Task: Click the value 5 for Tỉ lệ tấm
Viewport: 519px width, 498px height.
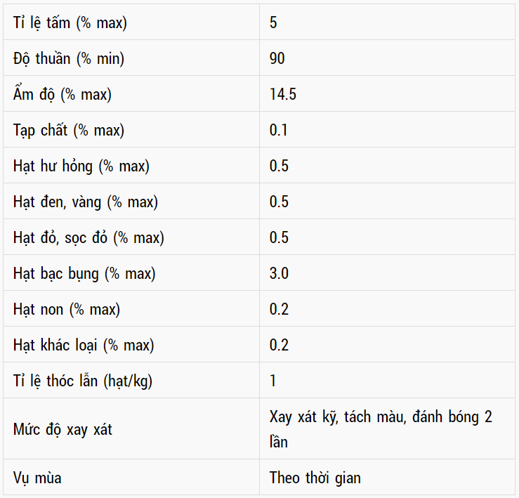Action: pyautogui.click(x=273, y=22)
